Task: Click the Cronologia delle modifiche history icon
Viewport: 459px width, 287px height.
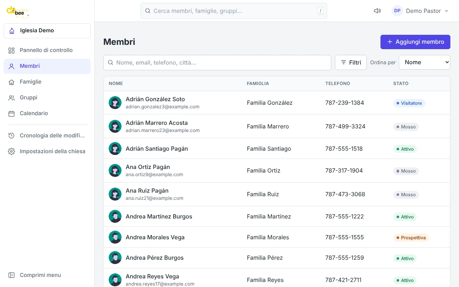Action: [11, 136]
